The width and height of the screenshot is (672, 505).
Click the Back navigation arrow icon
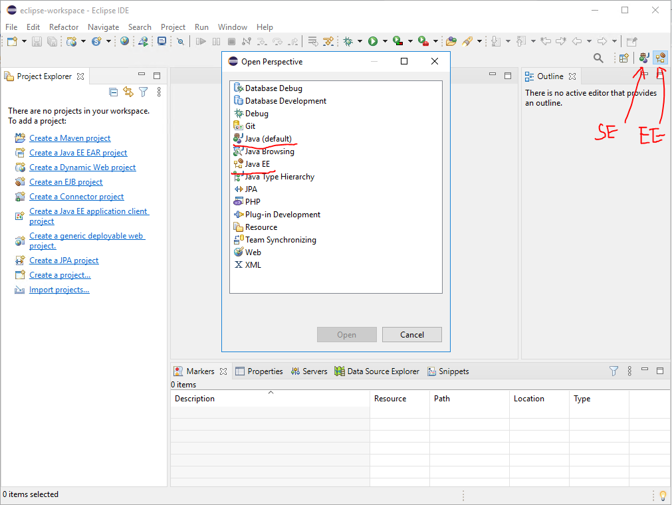point(578,42)
